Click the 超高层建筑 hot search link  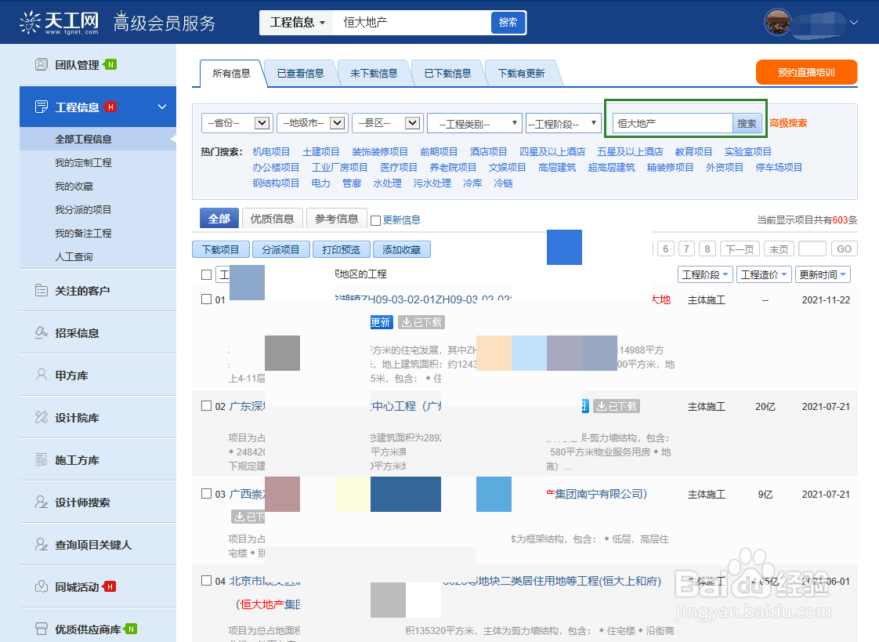(612, 168)
